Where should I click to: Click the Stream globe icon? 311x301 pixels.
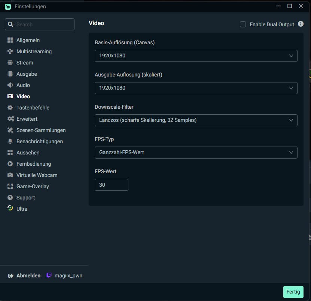10,63
